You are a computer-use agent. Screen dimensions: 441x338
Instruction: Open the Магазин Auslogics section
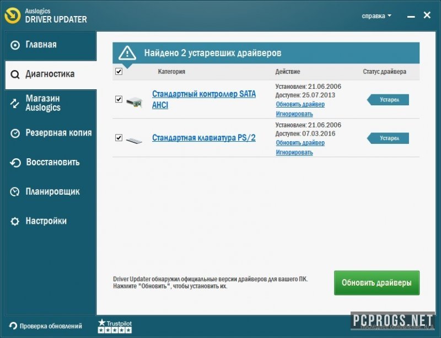(x=51, y=103)
